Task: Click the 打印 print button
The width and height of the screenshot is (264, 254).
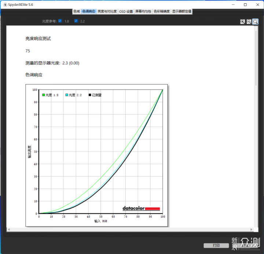Action: [x=216, y=246]
